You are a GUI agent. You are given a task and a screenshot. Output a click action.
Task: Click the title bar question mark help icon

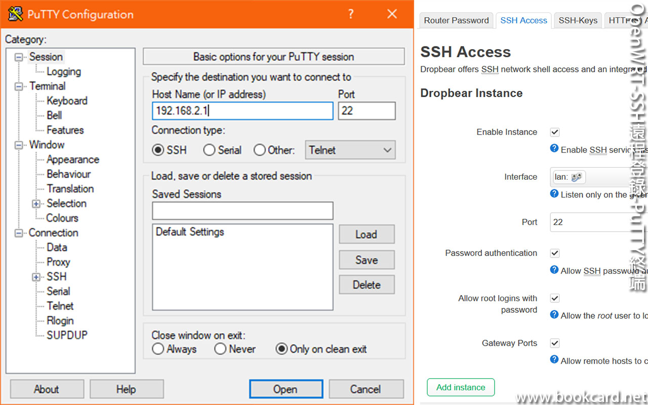351,14
